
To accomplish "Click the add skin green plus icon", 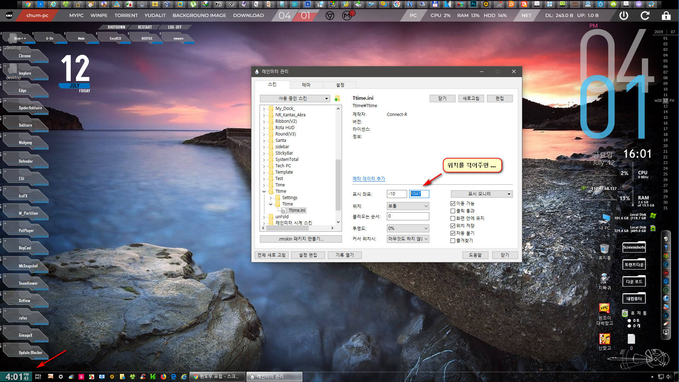I will 337,98.
